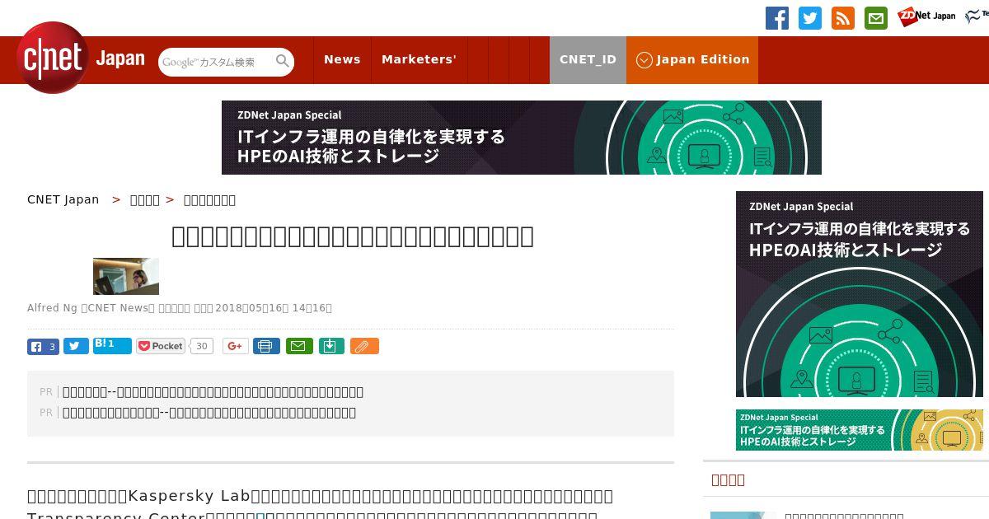The image size is (989, 519).
Task: Open the small sidebar HPE banner
Action: pos(860,430)
